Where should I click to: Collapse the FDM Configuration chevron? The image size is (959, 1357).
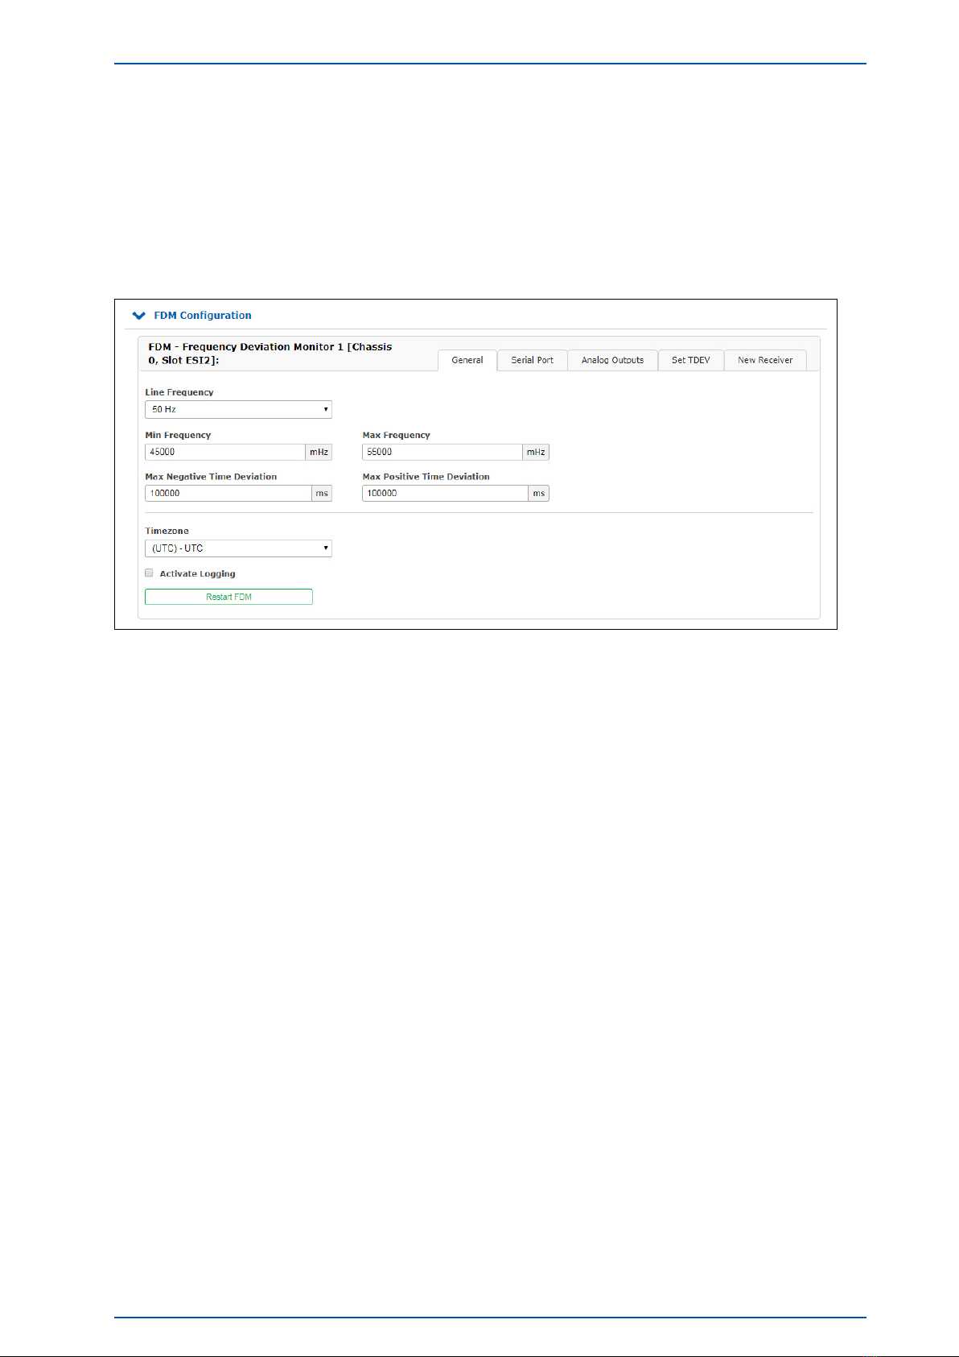click(139, 316)
